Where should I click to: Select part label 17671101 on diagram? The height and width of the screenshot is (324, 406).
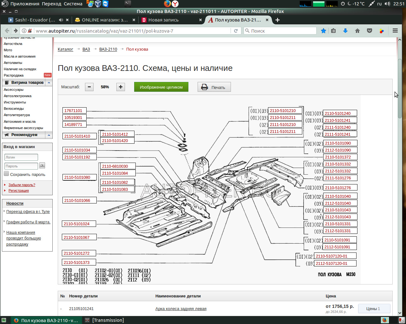75,111
